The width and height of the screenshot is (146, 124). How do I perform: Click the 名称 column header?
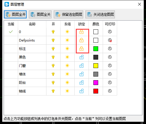click(32, 24)
